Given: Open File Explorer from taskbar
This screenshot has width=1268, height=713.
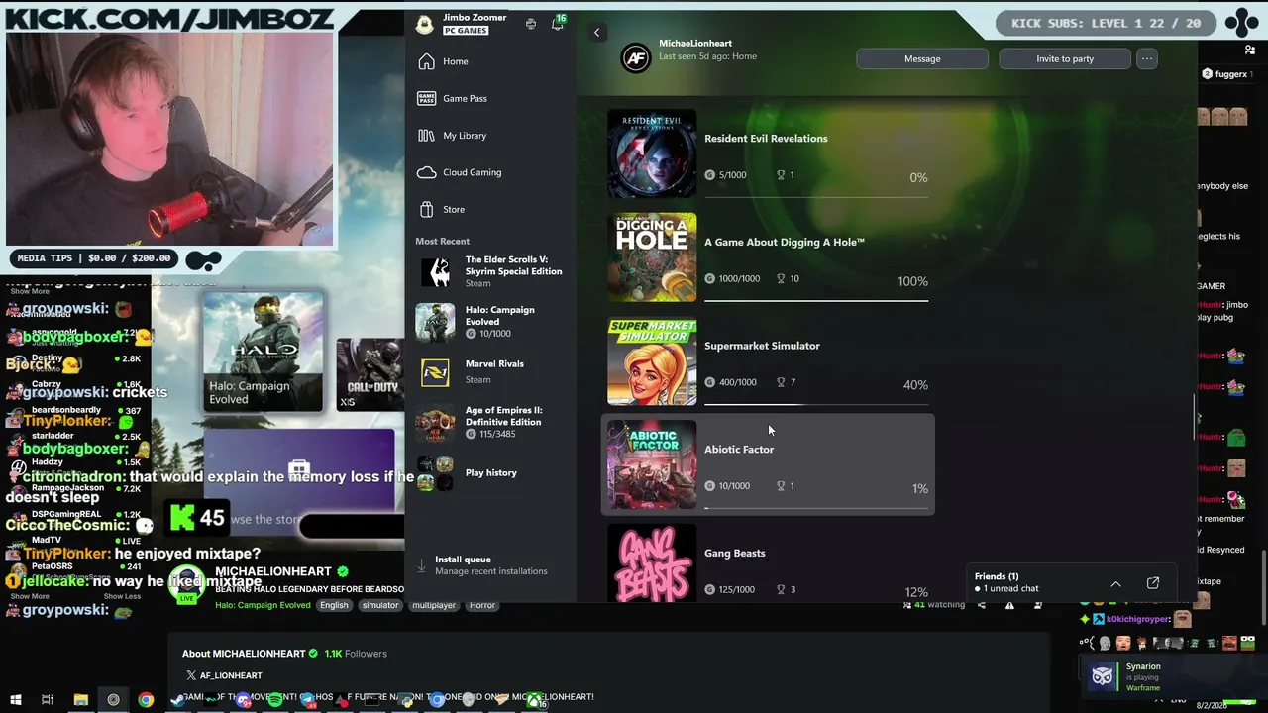Looking at the screenshot, I should click(80, 700).
